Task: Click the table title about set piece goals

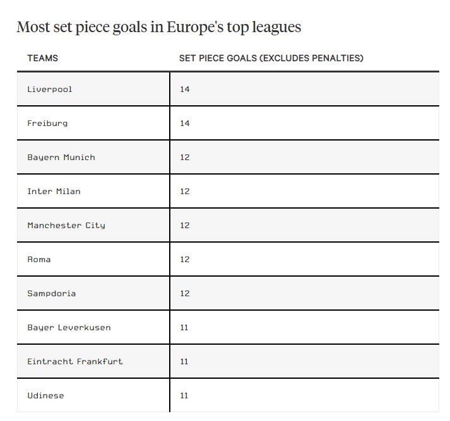Action: pyautogui.click(x=158, y=28)
